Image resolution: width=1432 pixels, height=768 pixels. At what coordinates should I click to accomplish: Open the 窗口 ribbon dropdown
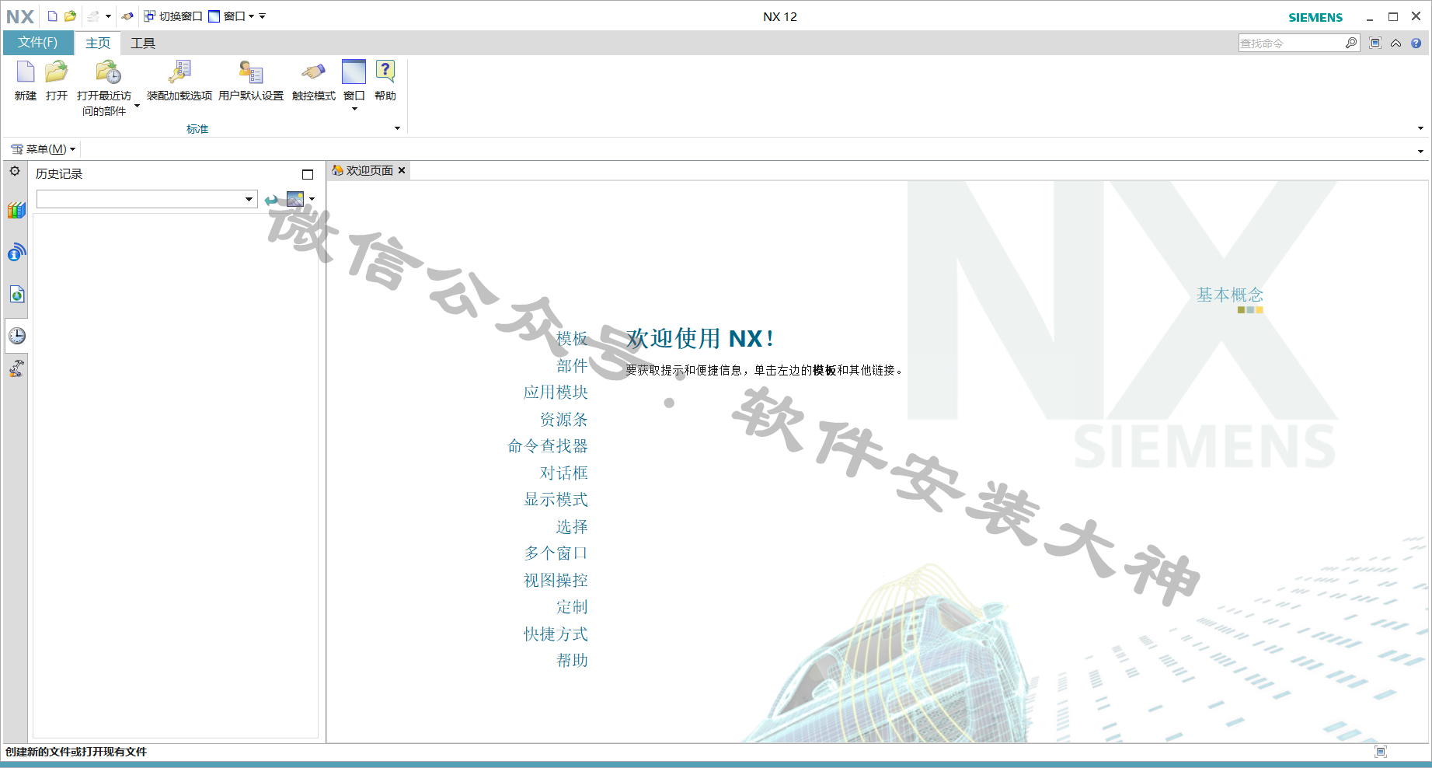pos(354,86)
